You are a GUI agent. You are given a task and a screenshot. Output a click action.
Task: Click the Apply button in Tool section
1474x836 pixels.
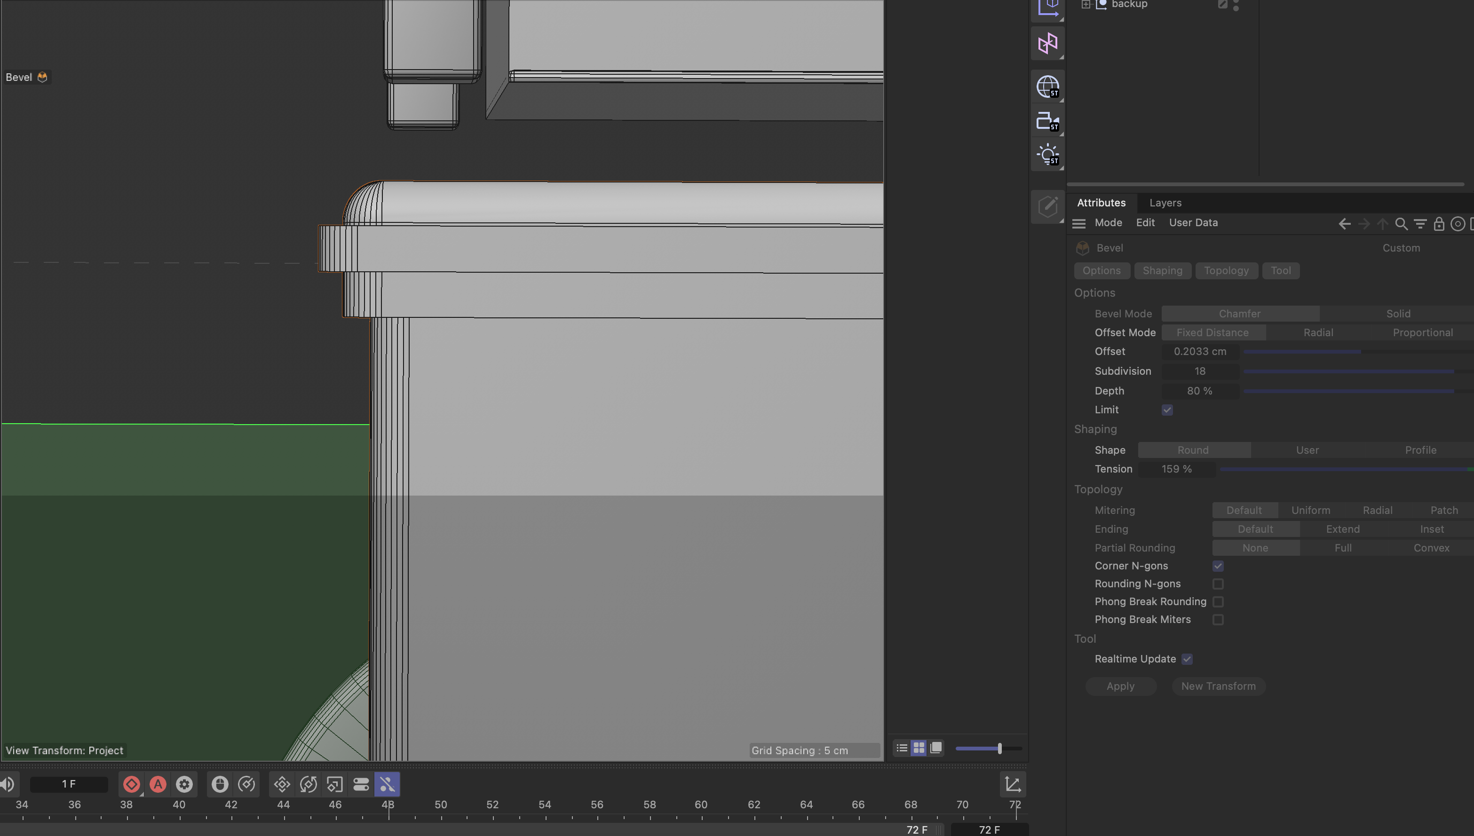[1121, 686]
